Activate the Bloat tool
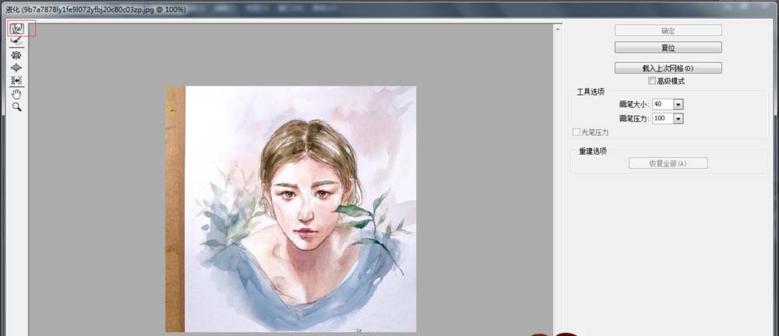 click(x=16, y=68)
